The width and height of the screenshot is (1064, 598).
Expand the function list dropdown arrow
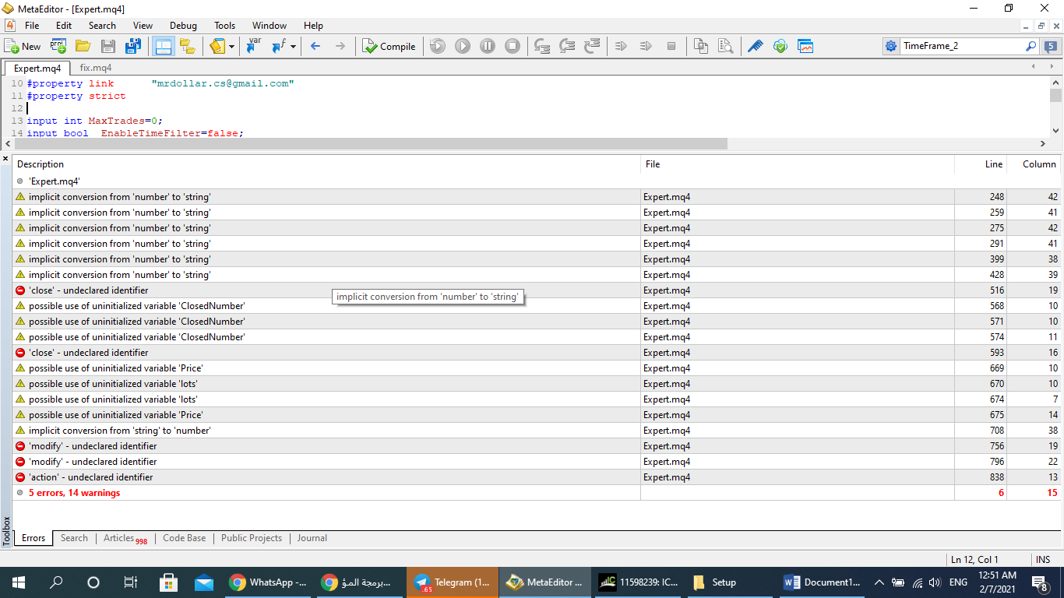click(294, 47)
